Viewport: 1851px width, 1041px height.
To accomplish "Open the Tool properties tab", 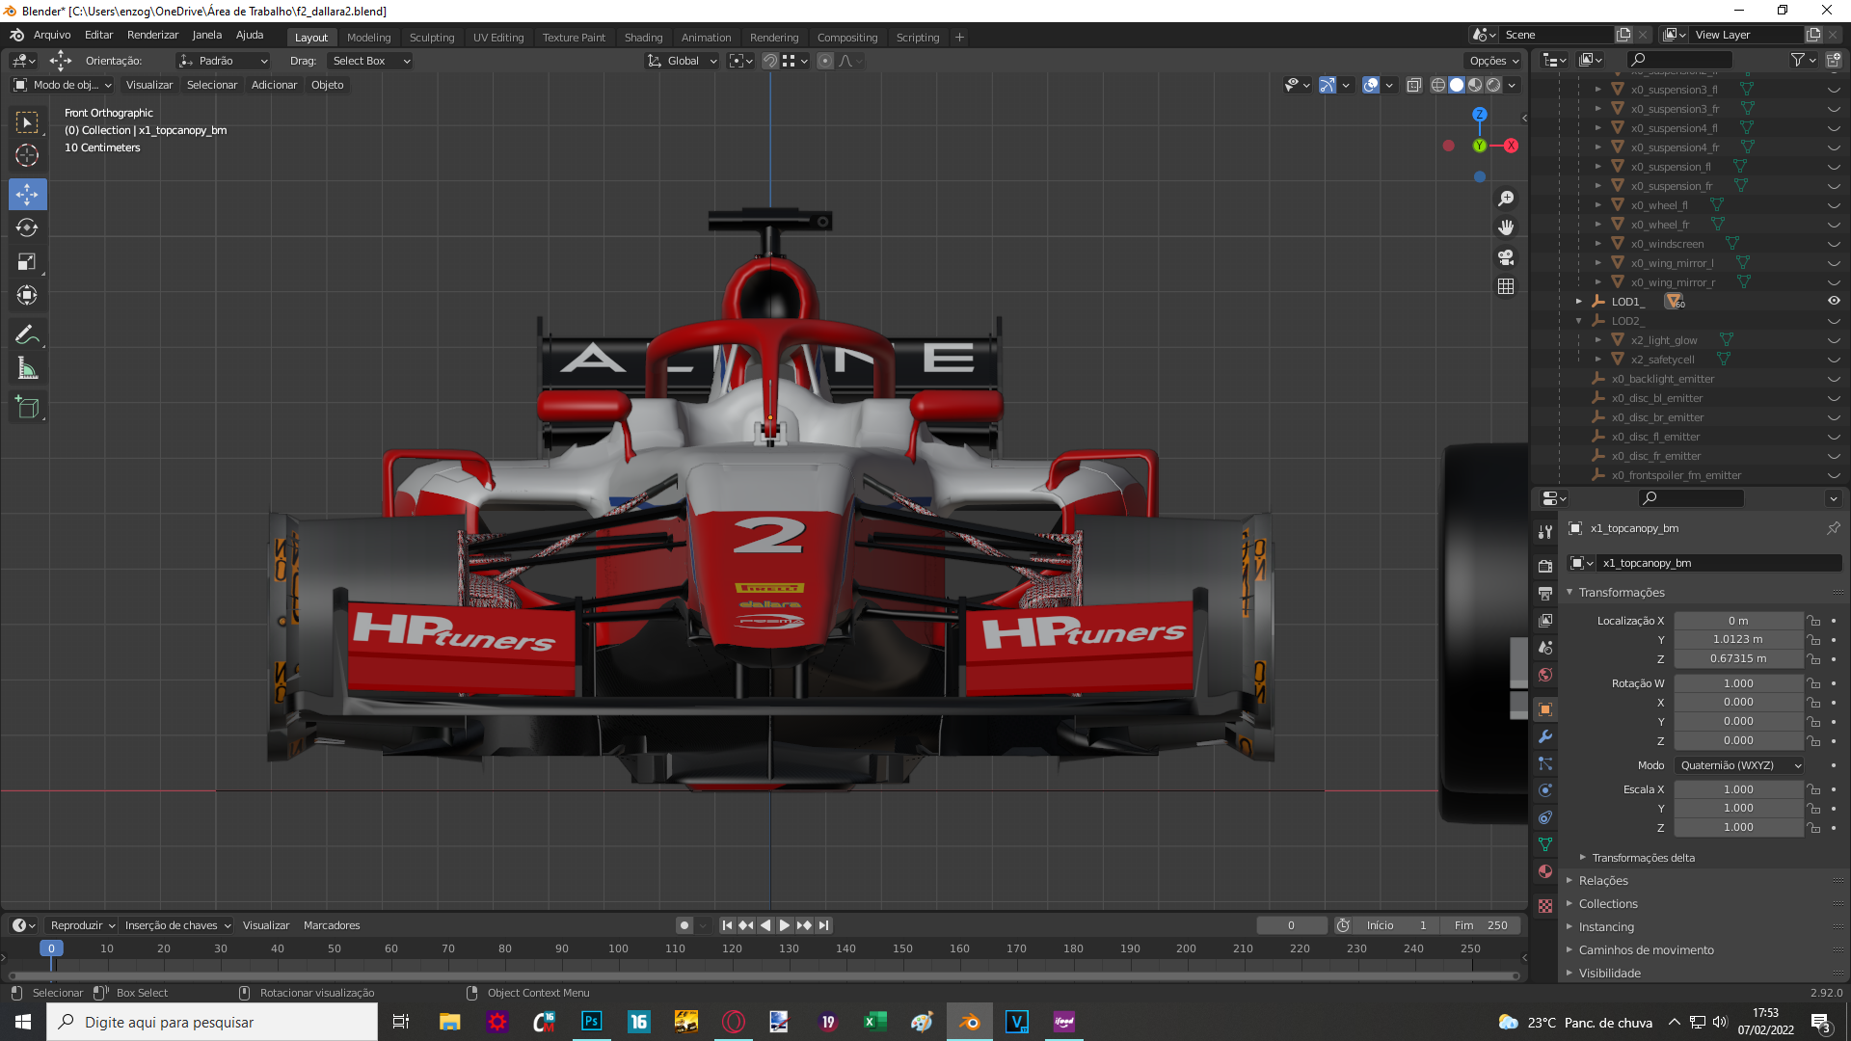I will click(1545, 531).
